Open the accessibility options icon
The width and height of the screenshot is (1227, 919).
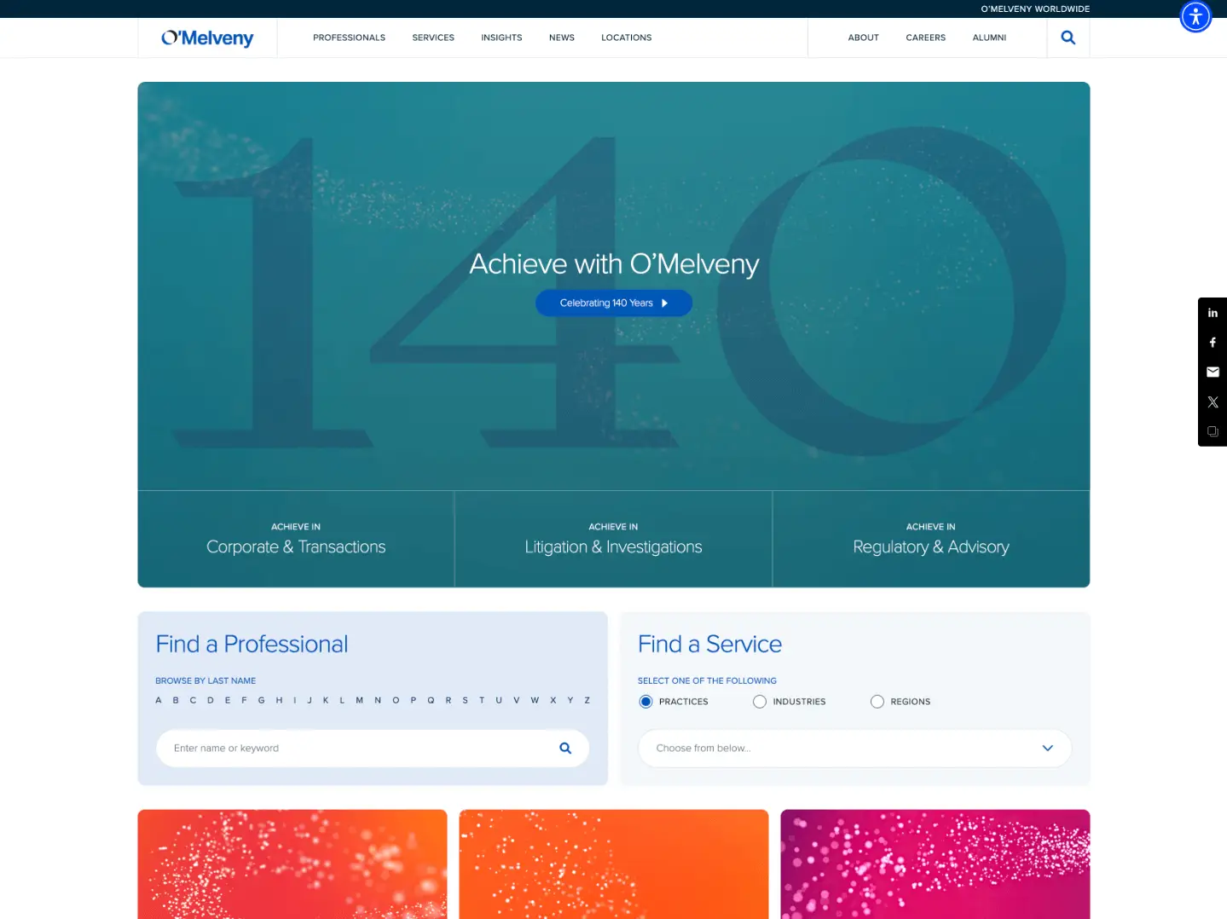(x=1195, y=16)
